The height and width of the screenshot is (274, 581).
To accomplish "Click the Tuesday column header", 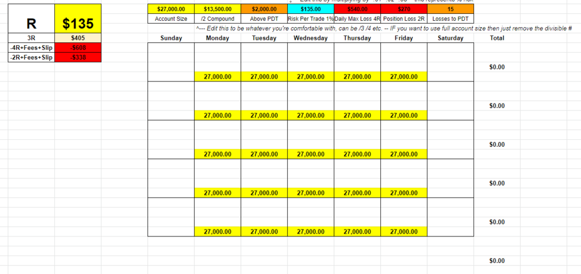I will pos(264,38).
